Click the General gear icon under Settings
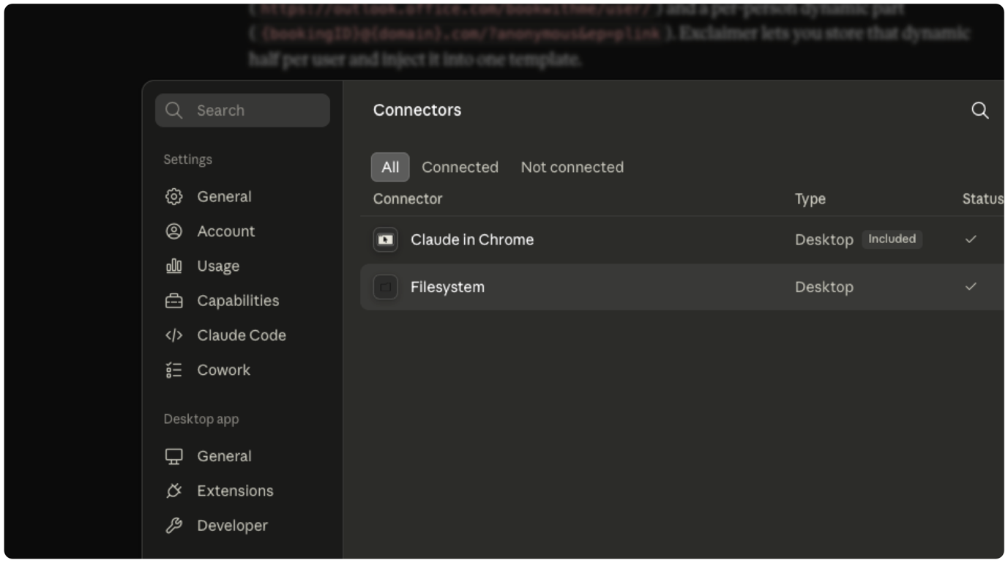 pos(173,196)
